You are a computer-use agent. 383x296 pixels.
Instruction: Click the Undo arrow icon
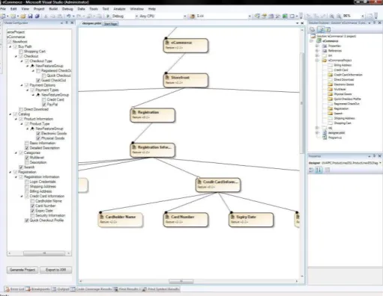pyautogui.click(x=68, y=16)
